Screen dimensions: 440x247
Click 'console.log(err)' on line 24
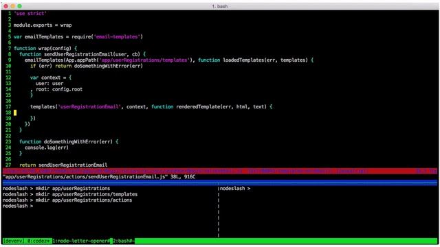click(x=47, y=148)
